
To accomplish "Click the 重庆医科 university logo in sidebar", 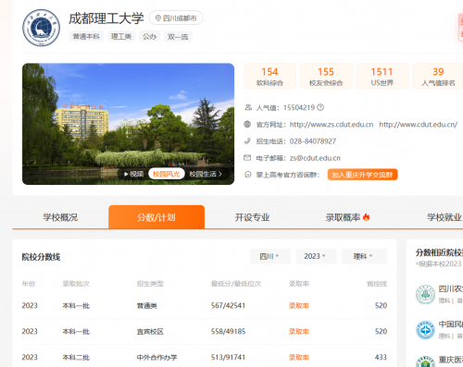I will 425,361.
